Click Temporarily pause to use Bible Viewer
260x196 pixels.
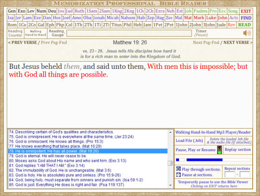point(213,184)
